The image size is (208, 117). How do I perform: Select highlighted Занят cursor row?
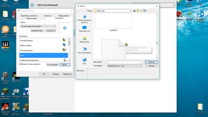(x=44, y=55)
